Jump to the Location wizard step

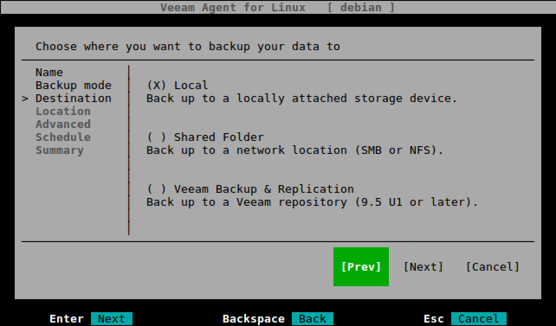point(63,111)
